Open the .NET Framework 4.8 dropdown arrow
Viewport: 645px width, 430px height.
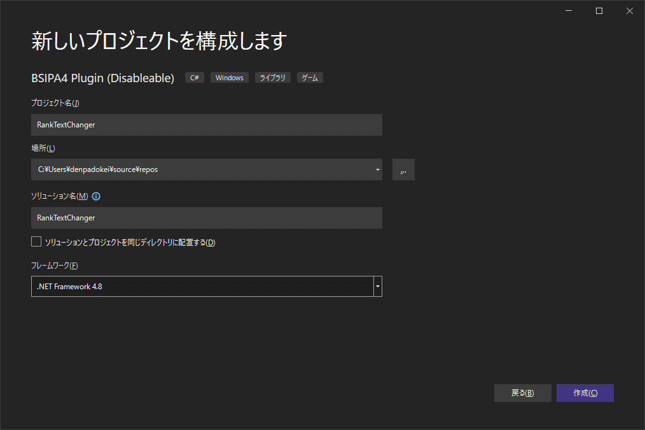[x=378, y=286]
